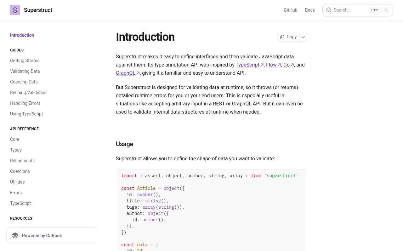The width and height of the screenshot is (403, 251).
Task: Click the Introduction page heading
Action: tap(145, 37)
